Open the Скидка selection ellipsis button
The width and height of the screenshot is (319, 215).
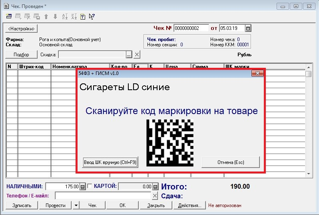(x=129, y=55)
